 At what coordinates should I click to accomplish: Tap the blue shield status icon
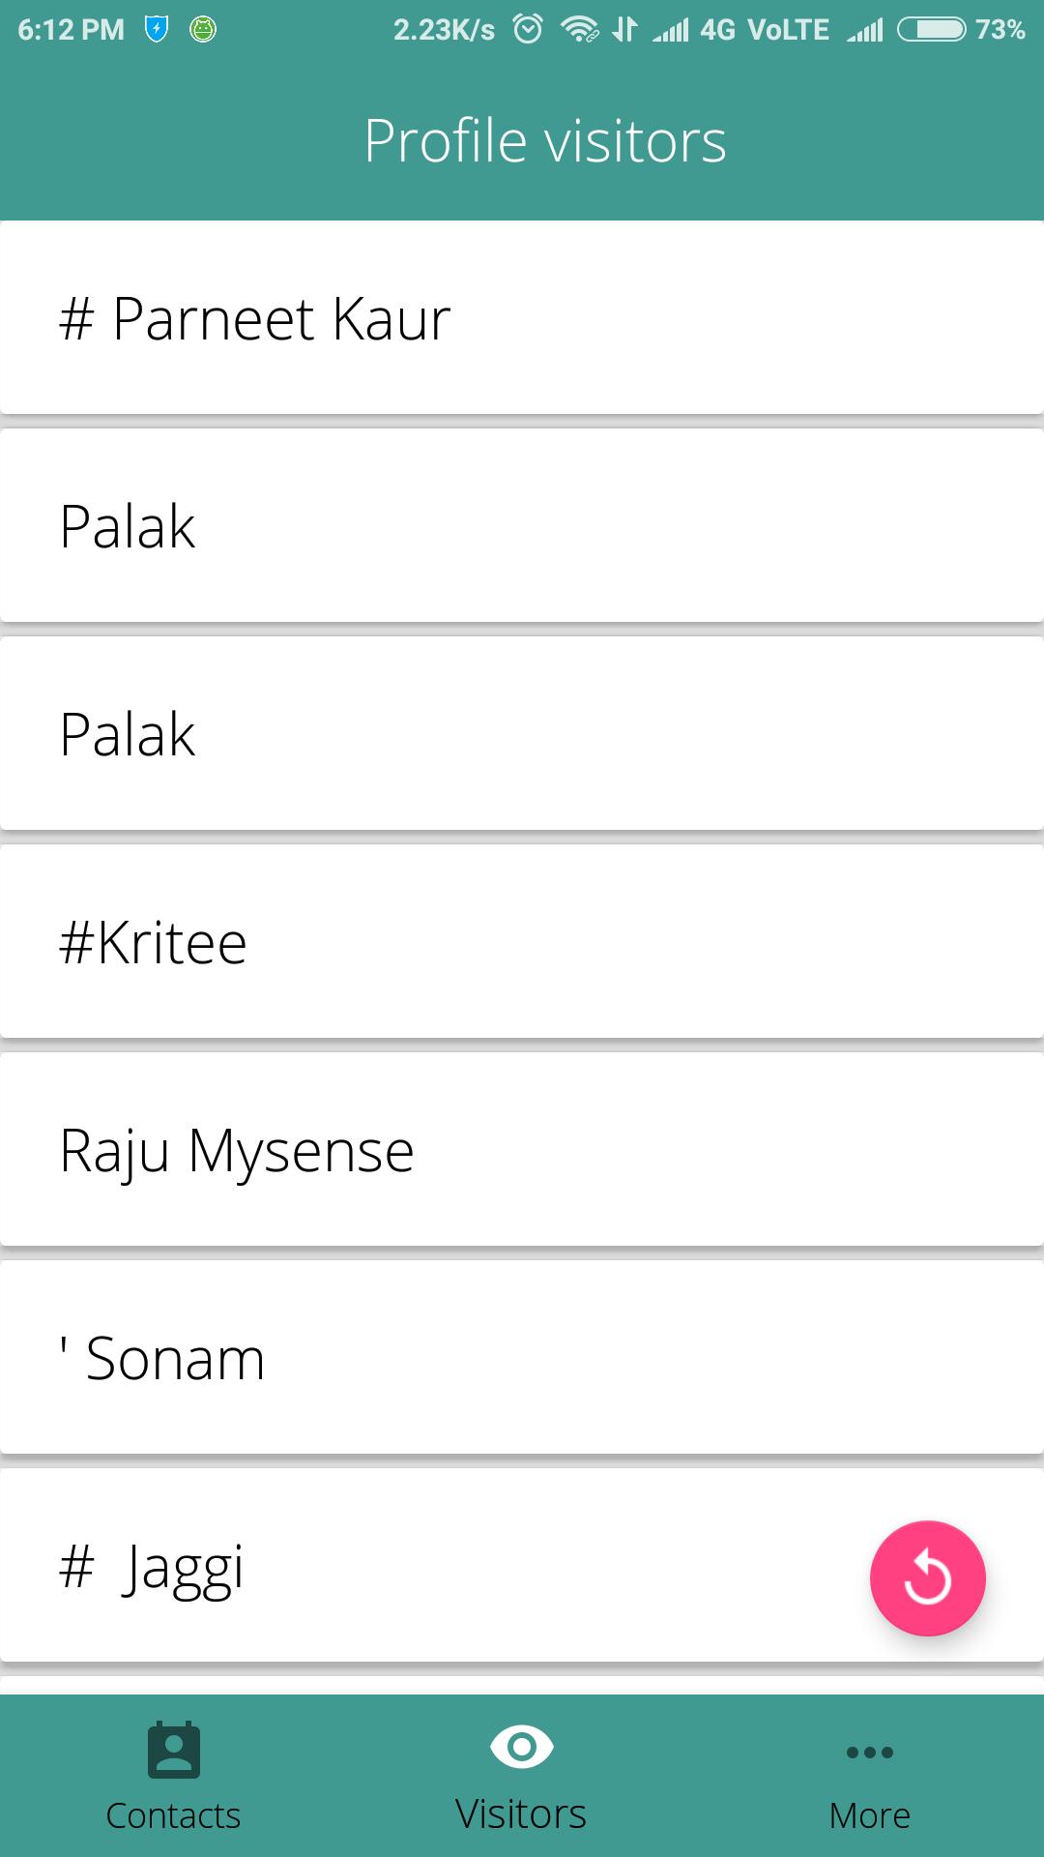156,30
